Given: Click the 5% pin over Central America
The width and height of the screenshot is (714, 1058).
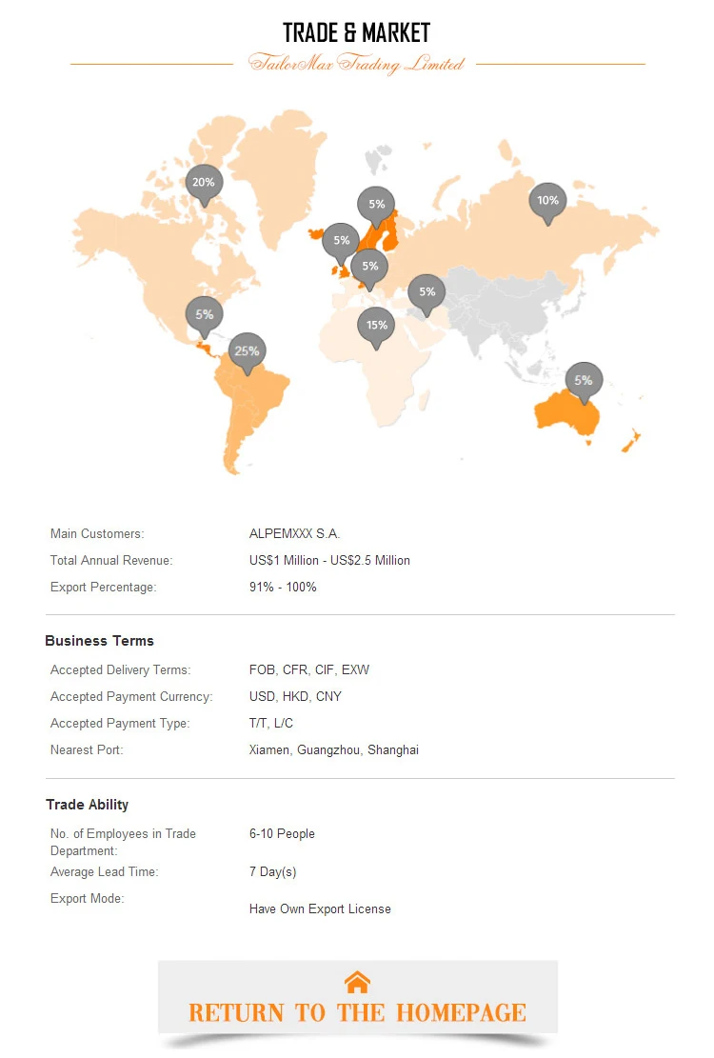Looking at the screenshot, I should pos(205,316).
